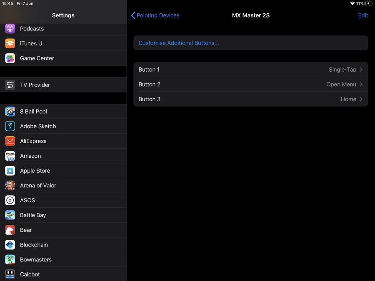Open Customise Additional Buttons

coord(251,43)
